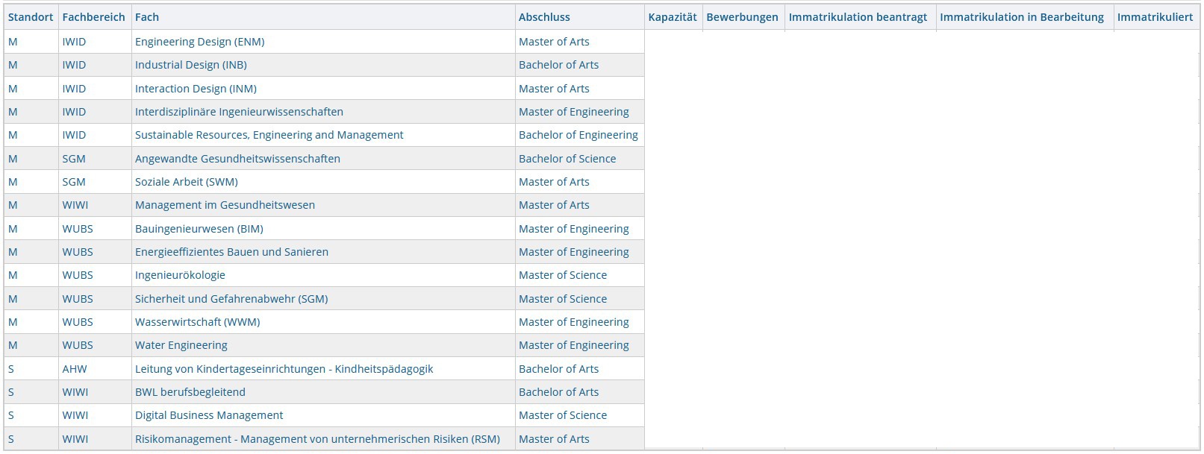This screenshot has height=454, width=1204.
Task: Select the Kapazität column header
Action: (672, 17)
